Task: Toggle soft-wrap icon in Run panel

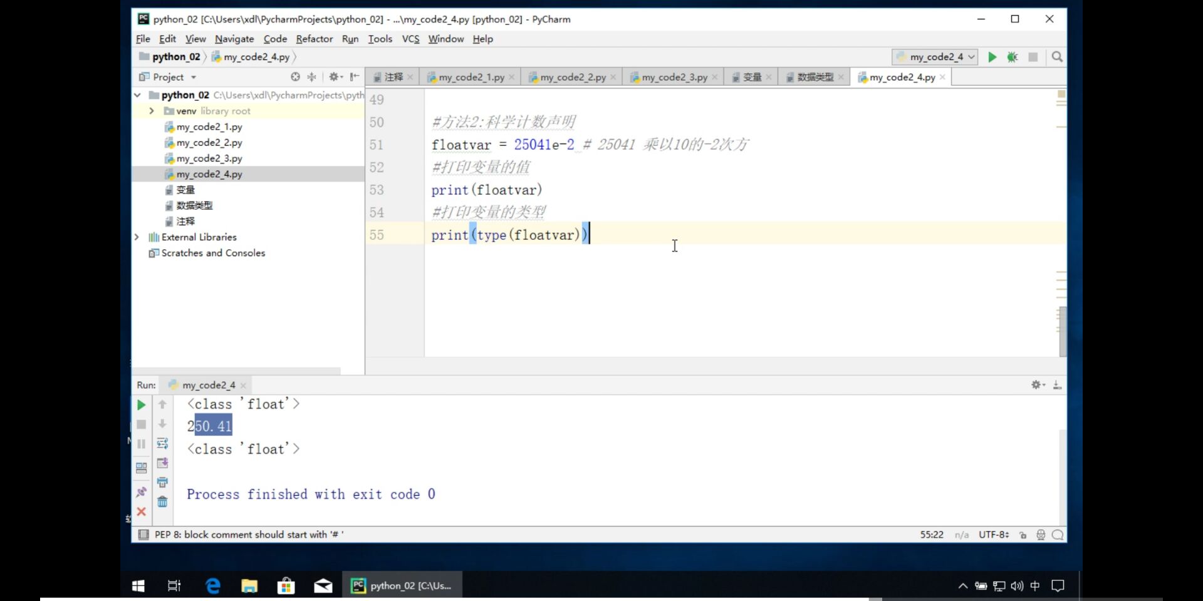Action: coord(162,443)
